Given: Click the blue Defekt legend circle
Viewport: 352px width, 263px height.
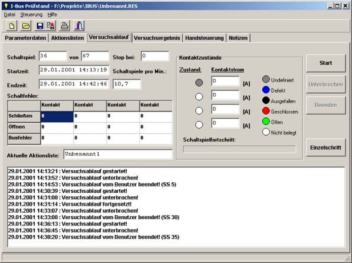Looking at the screenshot, I should [x=266, y=90].
